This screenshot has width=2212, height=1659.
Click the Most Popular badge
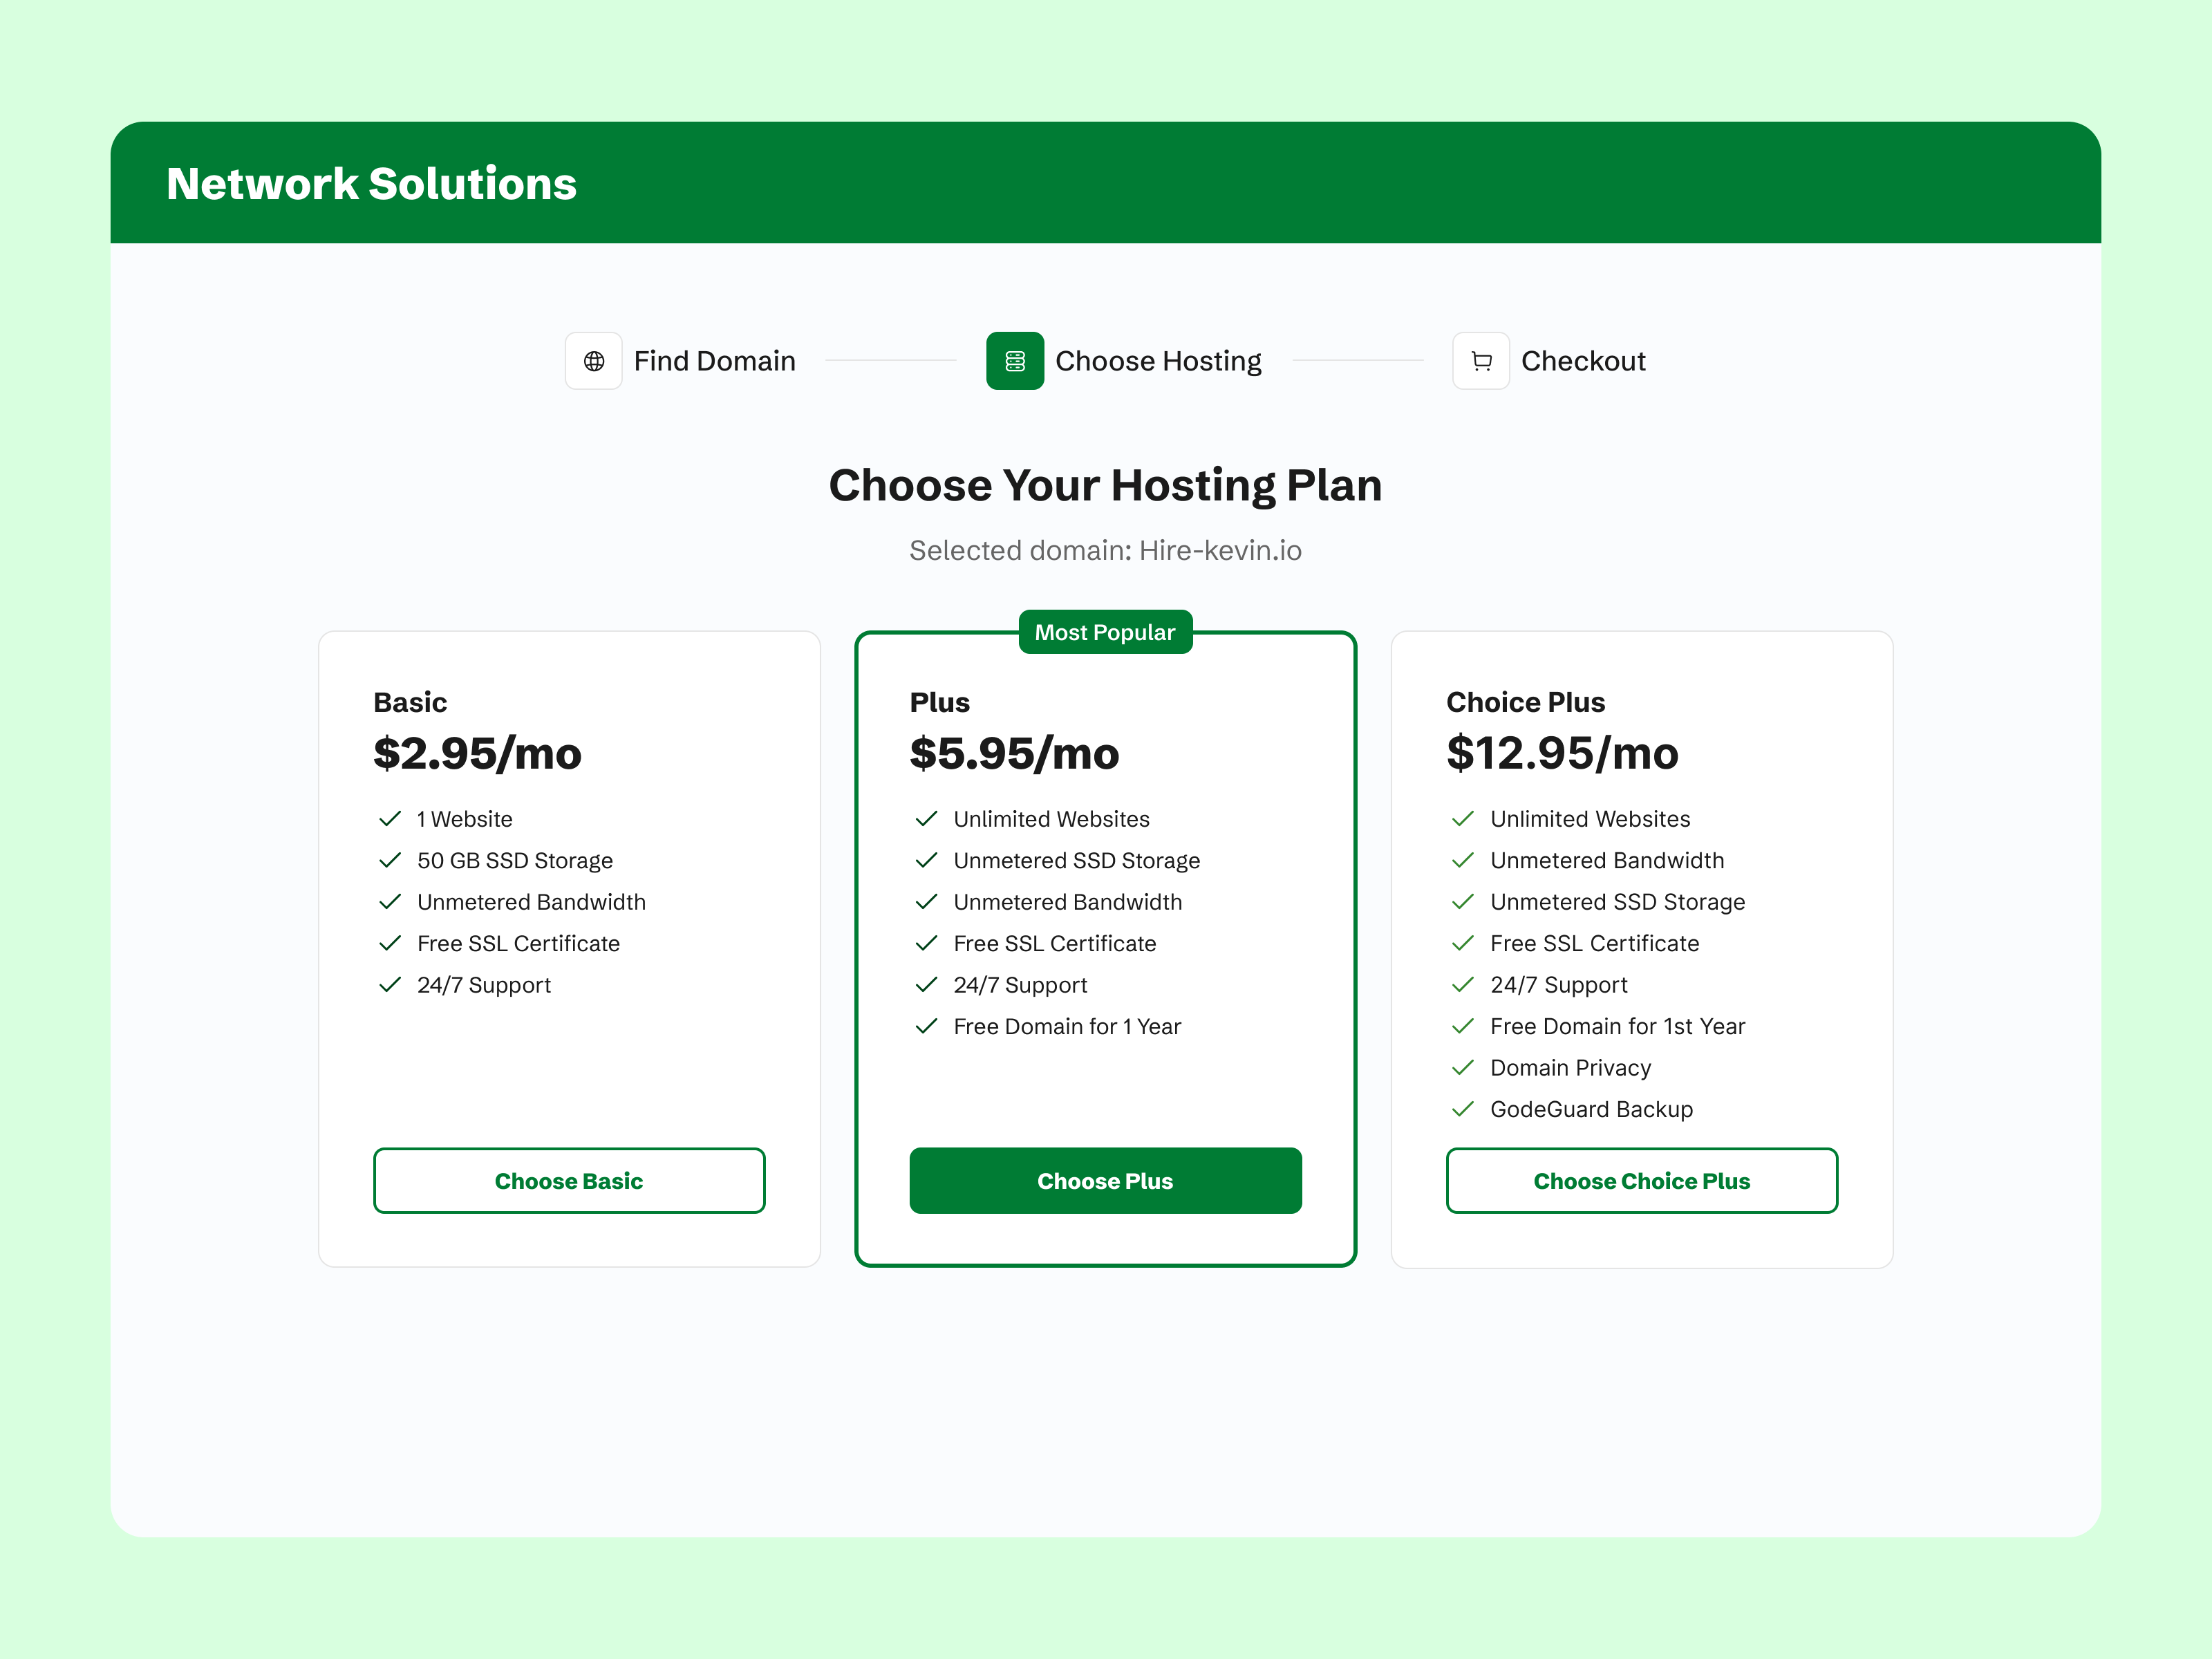(x=1105, y=632)
